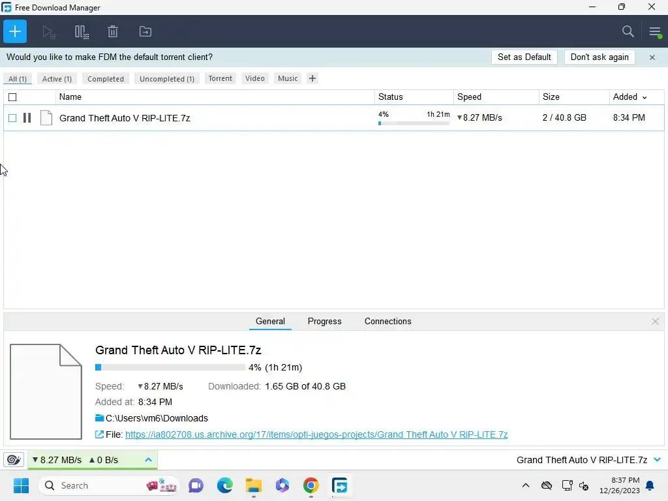Click download speed 8.27 MB/s in status bar
Image resolution: width=668 pixels, height=501 pixels.
pyautogui.click(x=57, y=460)
